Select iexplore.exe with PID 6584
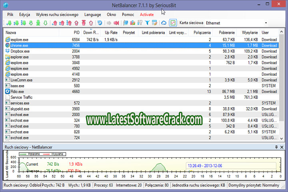288x192 pixels. [x=142, y=40]
